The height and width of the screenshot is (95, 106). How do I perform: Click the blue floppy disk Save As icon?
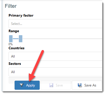80,85
